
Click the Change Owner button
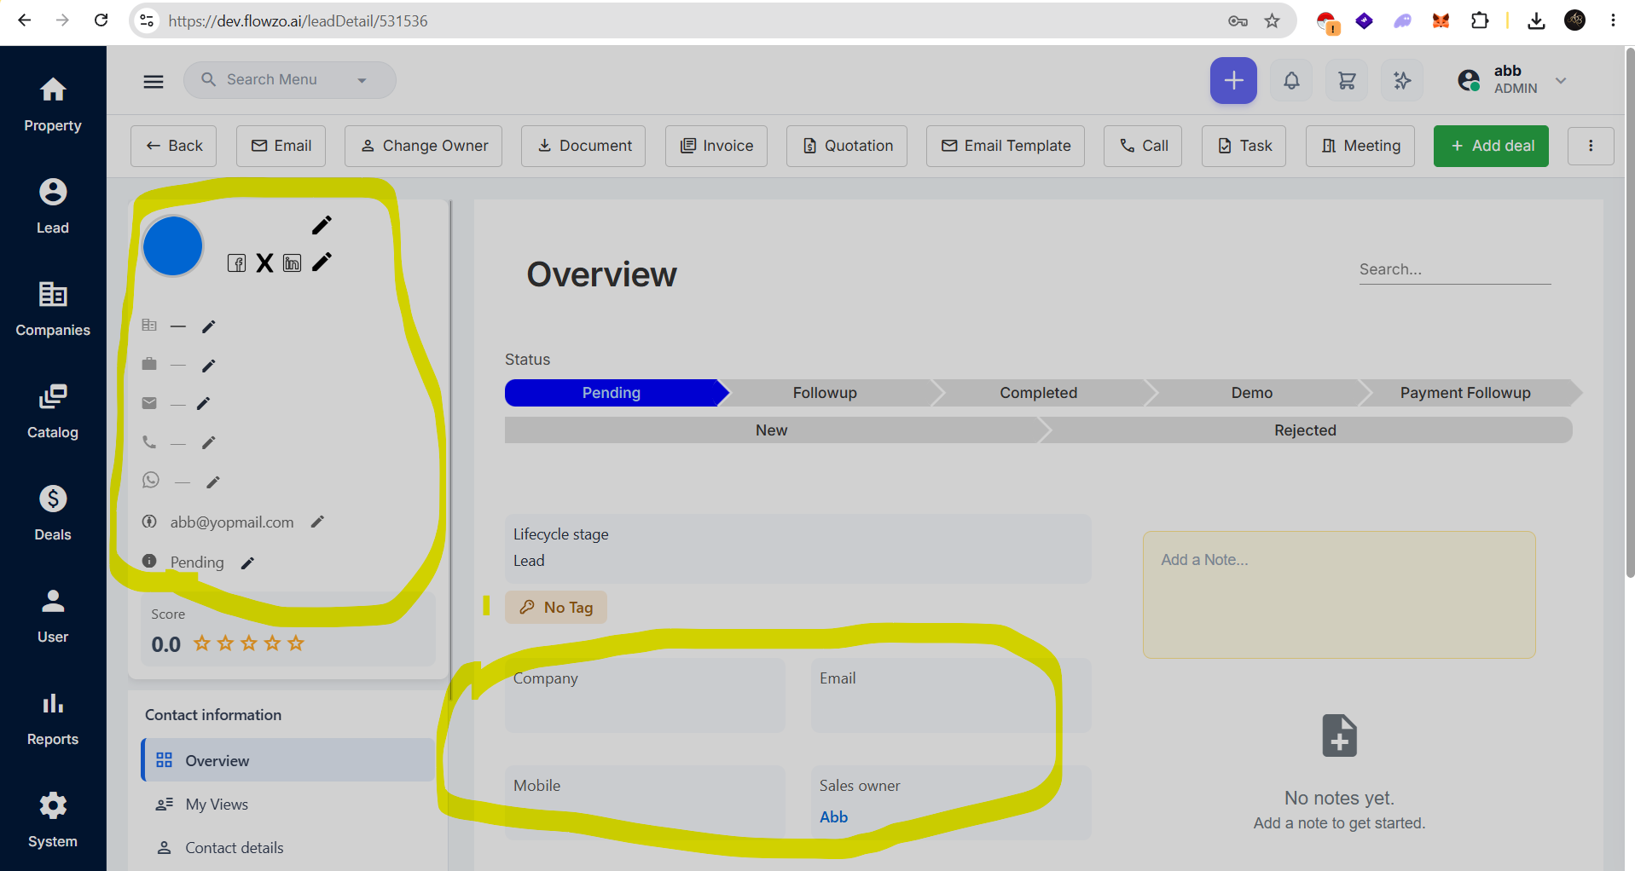(x=423, y=146)
